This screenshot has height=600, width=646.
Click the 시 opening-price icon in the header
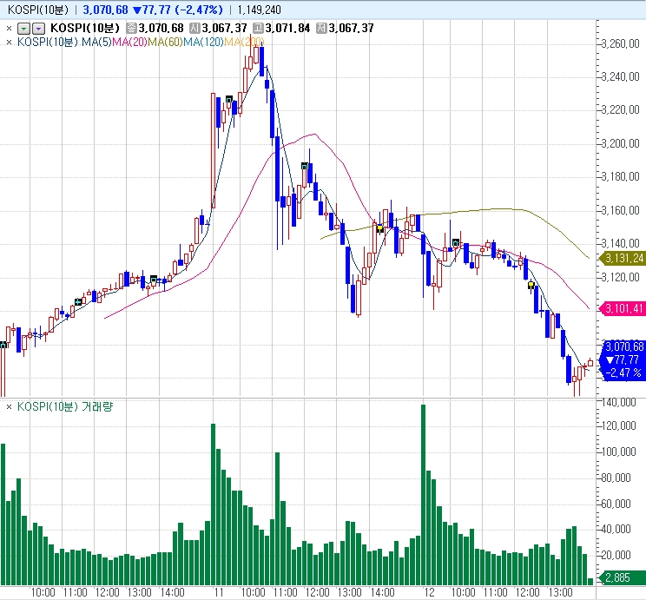(x=195, y=28)
